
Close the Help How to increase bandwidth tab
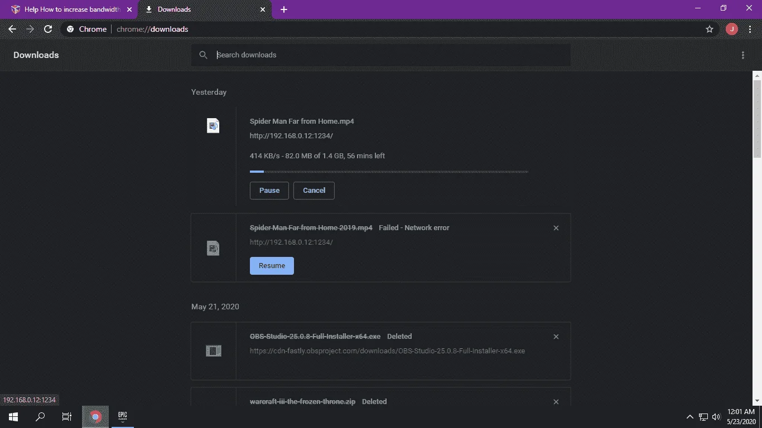pyautogui.click(x=129, y=9)
